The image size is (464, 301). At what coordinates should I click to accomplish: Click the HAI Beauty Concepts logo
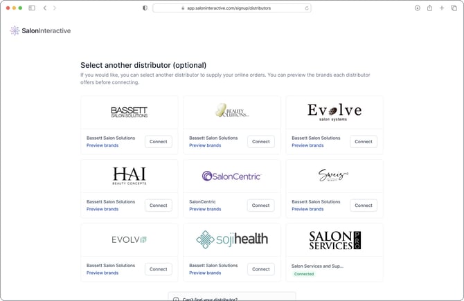point(130,176)
